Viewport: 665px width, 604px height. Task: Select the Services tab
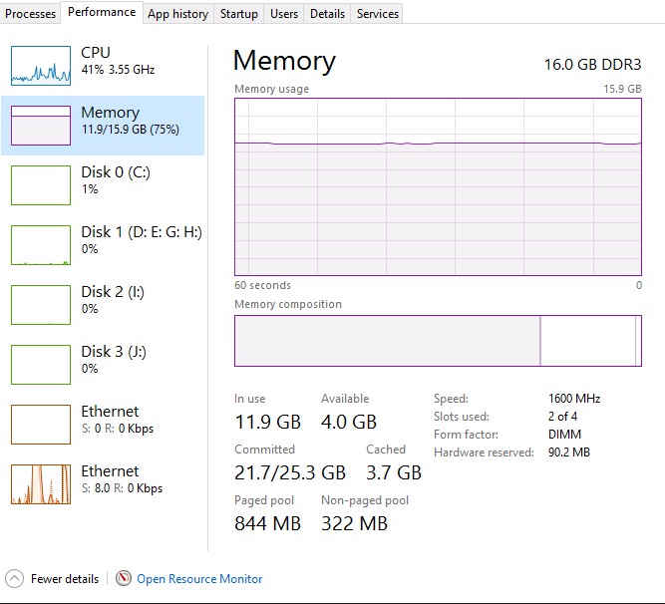(378, 13)
